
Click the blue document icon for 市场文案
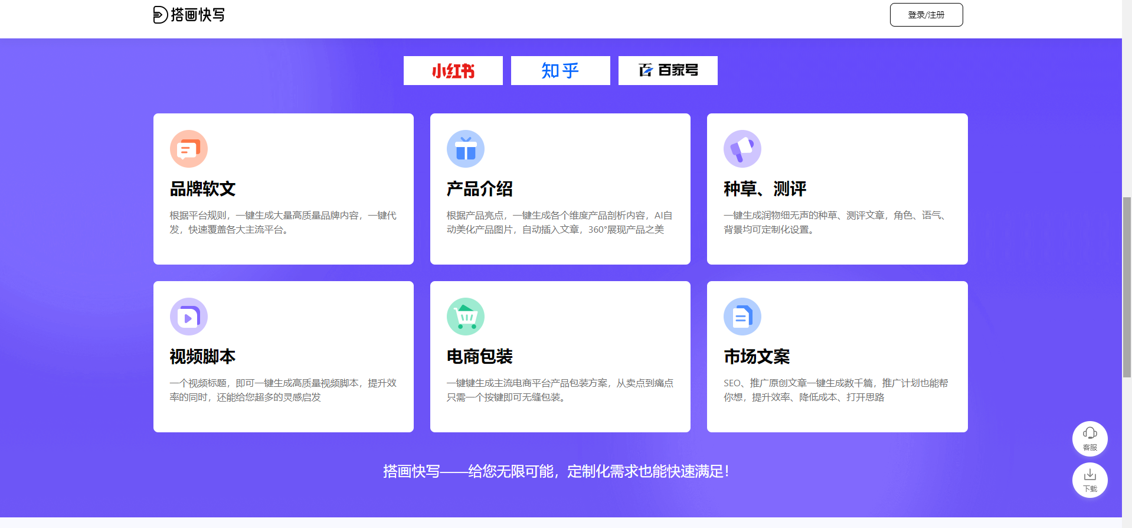point(742,317)
